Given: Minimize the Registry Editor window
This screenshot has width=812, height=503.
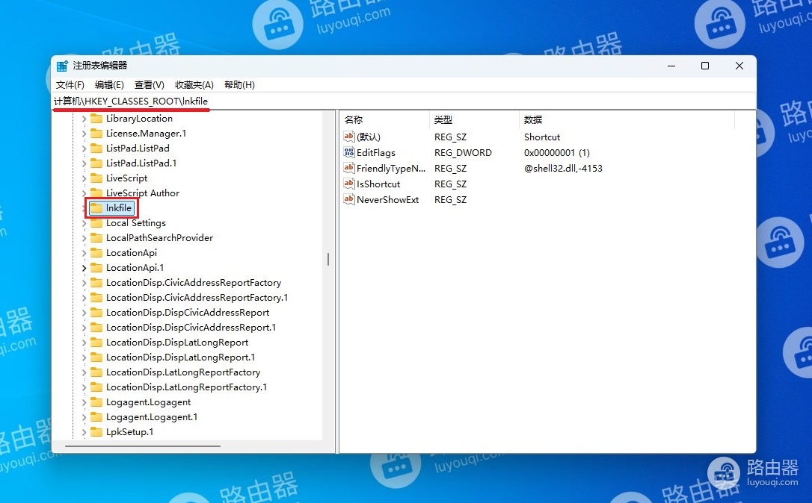Looking at the screenshot, I should (671, 66).
